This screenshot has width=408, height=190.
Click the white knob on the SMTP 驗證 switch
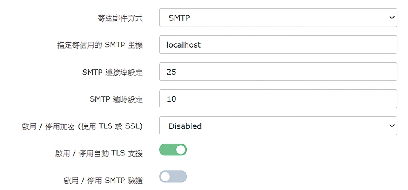(x=165, y=177)
